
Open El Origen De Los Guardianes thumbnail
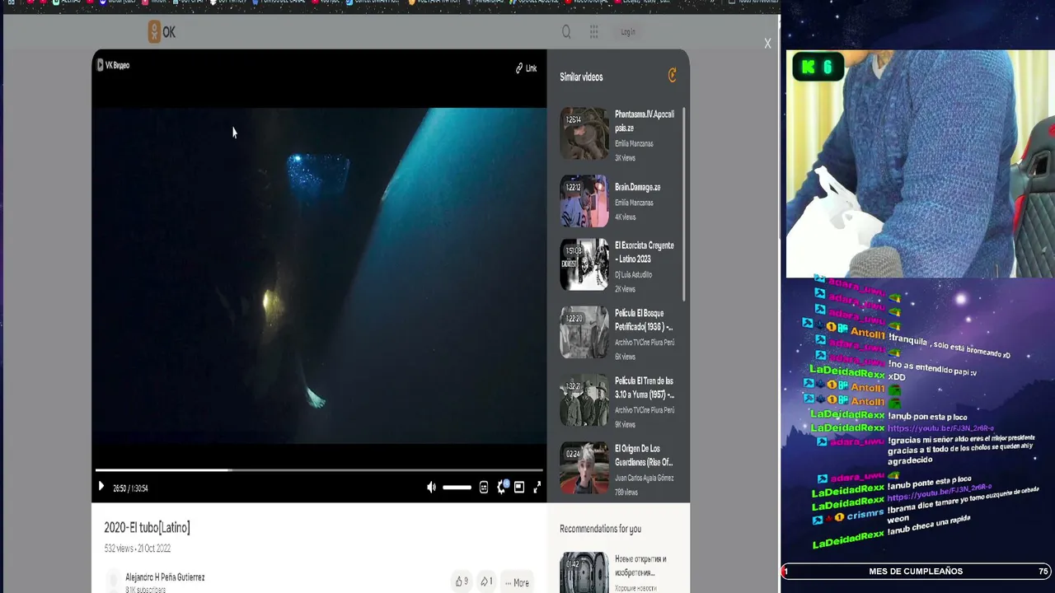coord(584,468)
